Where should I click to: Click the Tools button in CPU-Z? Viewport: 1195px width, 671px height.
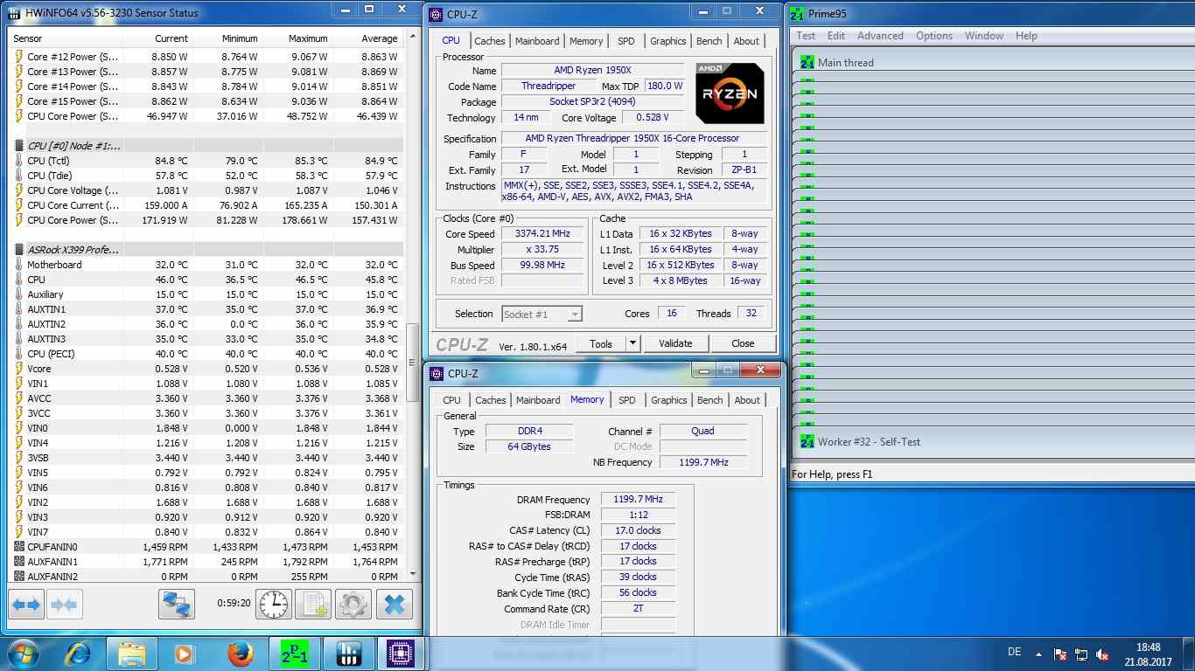click(601, 343)
